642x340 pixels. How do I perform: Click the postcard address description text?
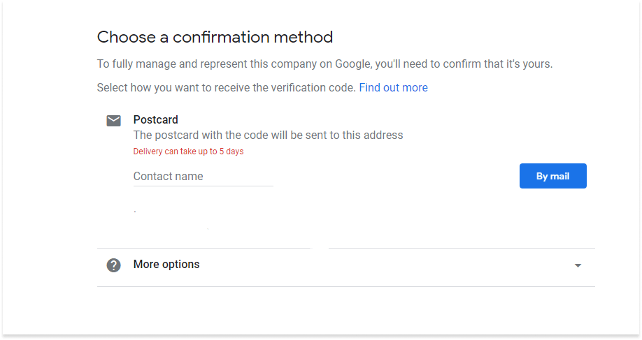click(268, 135)
